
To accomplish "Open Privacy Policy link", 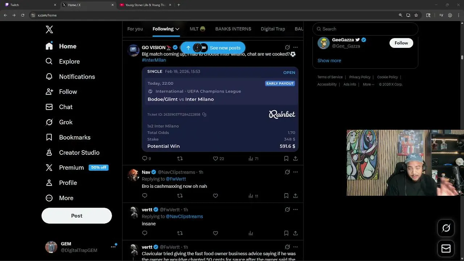I will coord(360,77).
